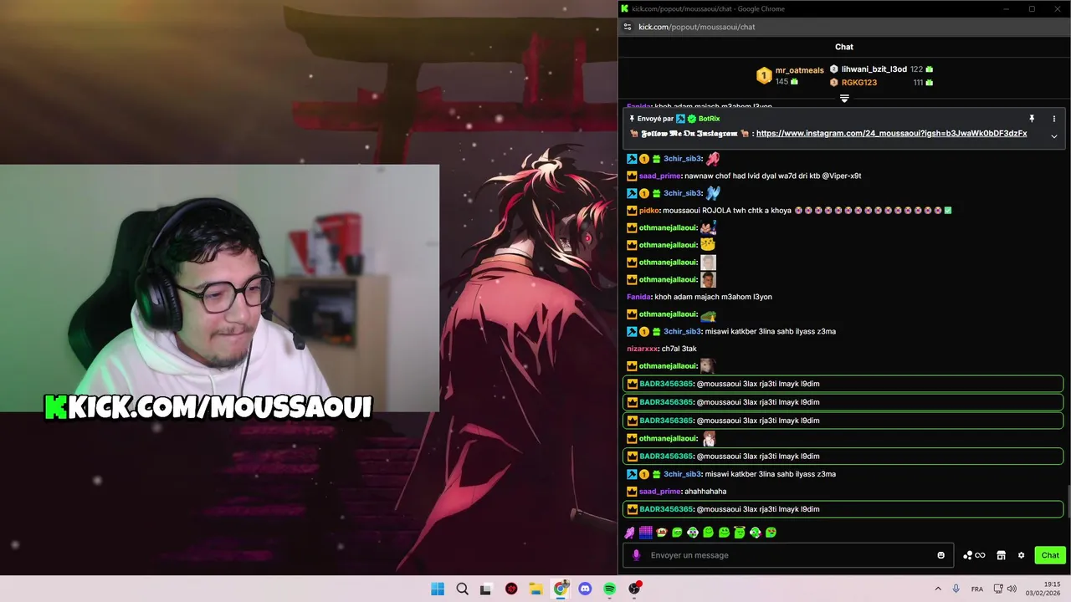
Task: Open mr_oatmeals leaderboard profile
Action: [x=799, y=70]
